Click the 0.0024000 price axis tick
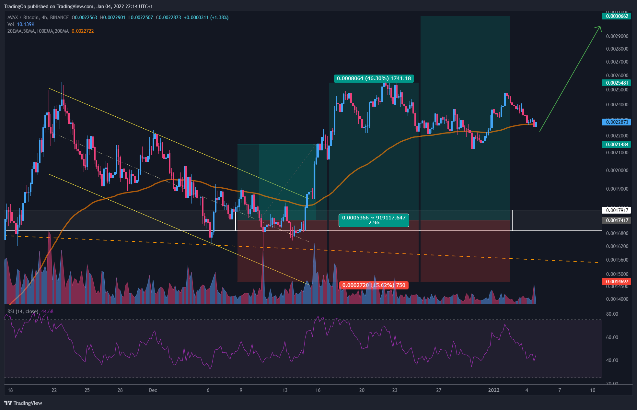Viewport: 637px width, 410px height. click(x=617, y=105)
